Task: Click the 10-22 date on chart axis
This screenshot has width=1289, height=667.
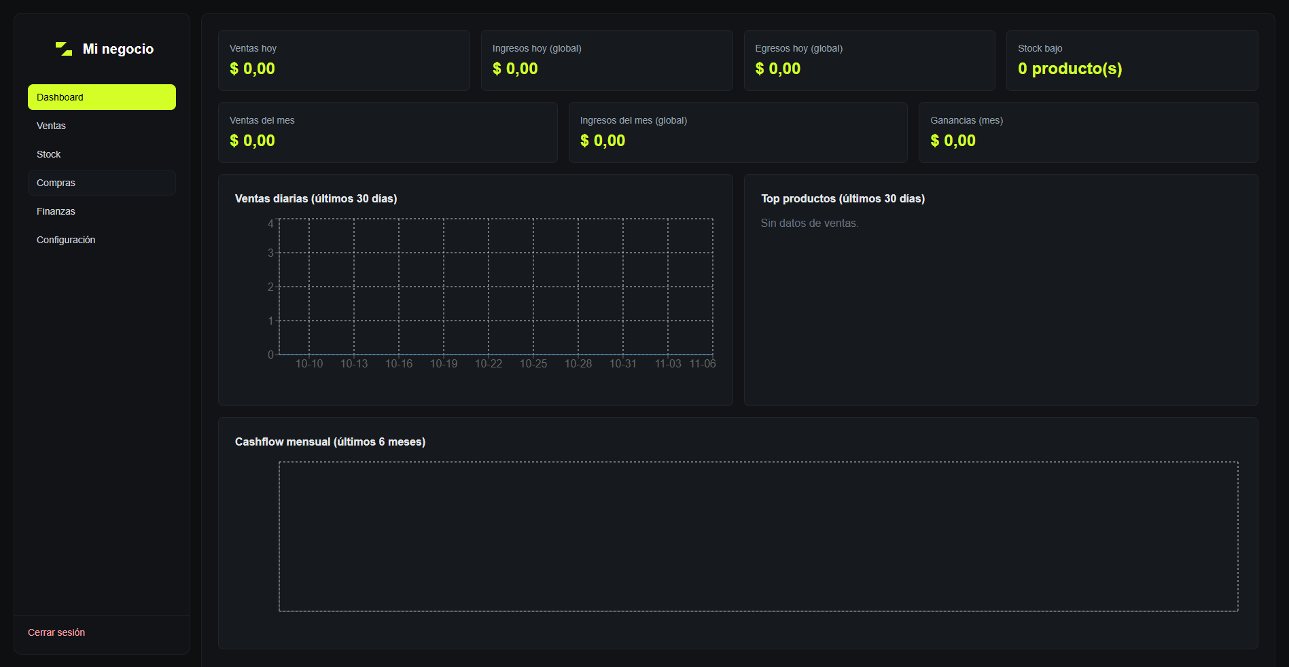Action: pyautogui.click(x=489, y=364)
